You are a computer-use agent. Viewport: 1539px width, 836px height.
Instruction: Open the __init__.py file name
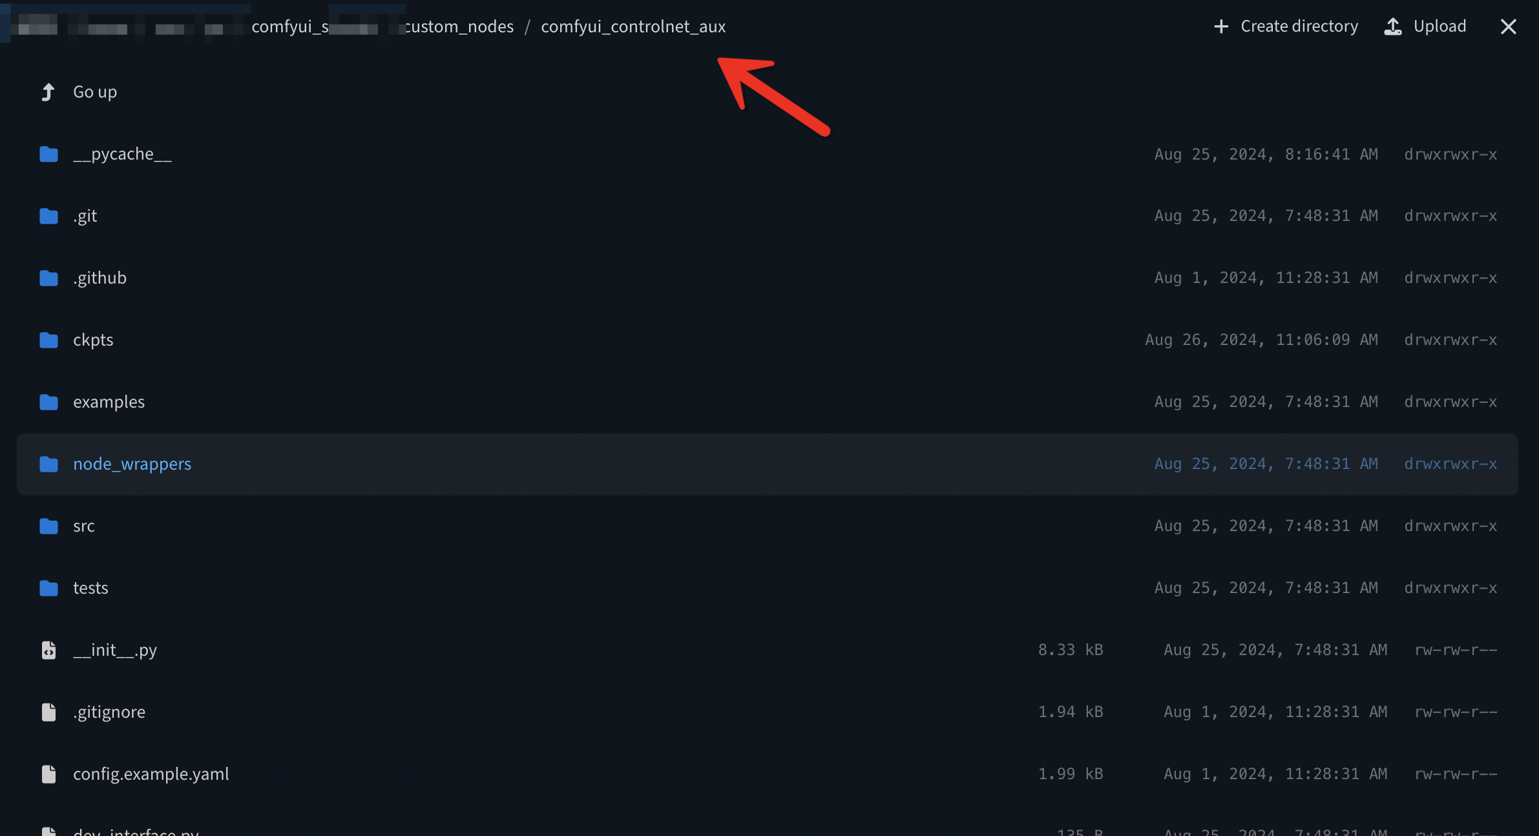(115, 650)
